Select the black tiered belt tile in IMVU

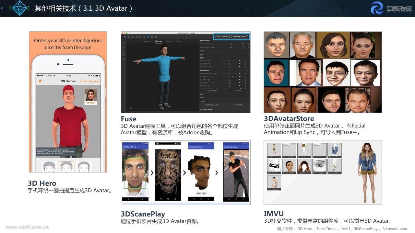tap(274, 166)
